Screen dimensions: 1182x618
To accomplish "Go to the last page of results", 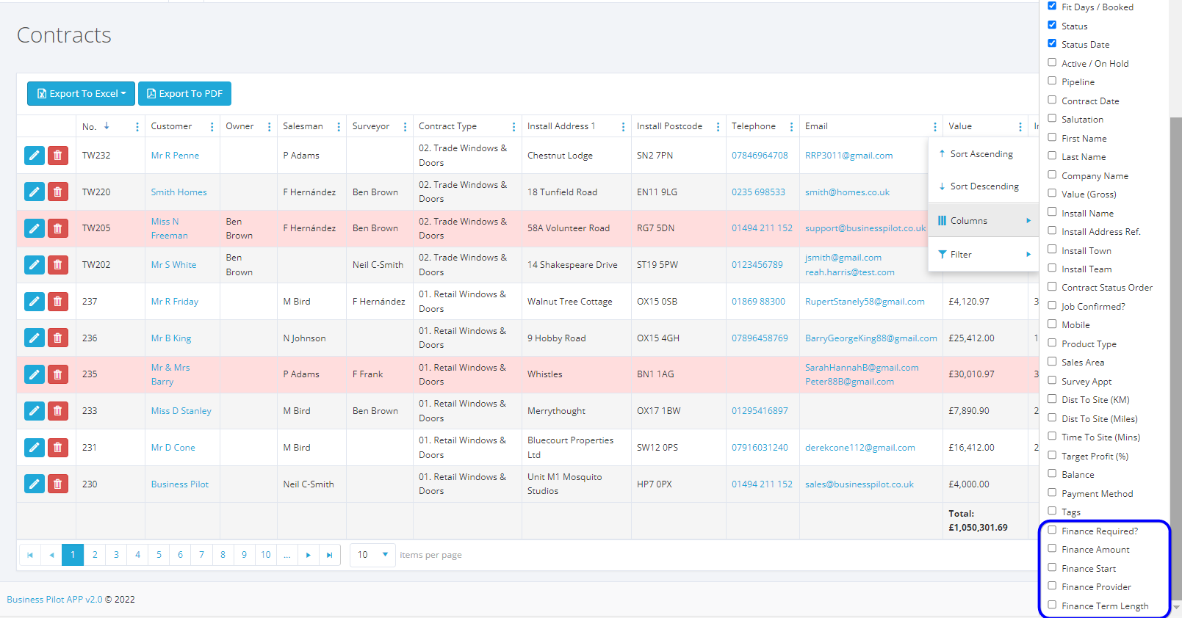I will (329, 556).
